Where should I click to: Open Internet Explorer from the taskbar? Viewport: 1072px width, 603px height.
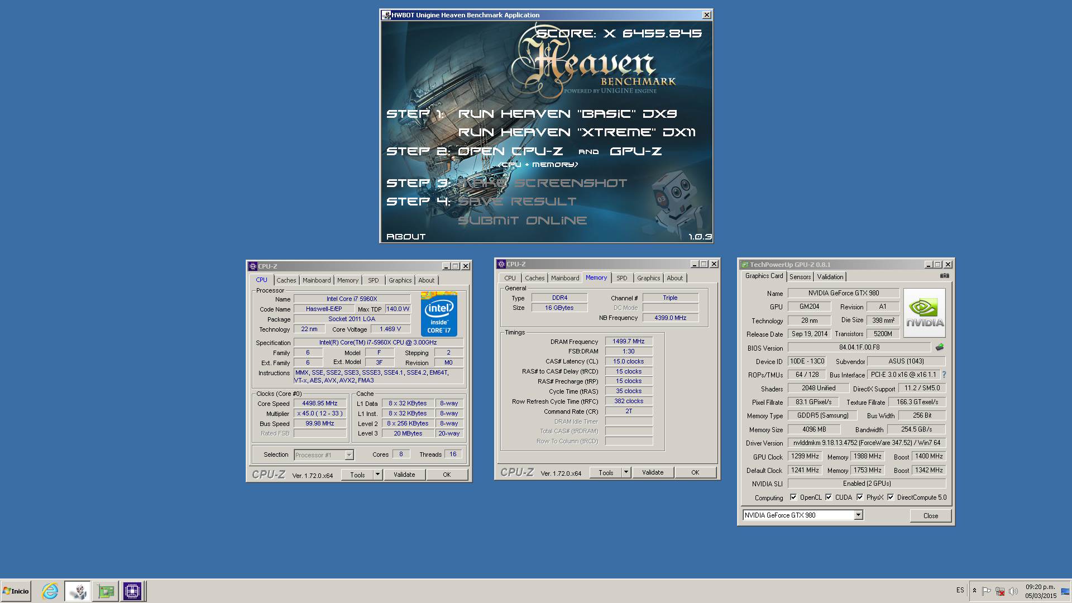pyautogui.click(x=50, y=591)
